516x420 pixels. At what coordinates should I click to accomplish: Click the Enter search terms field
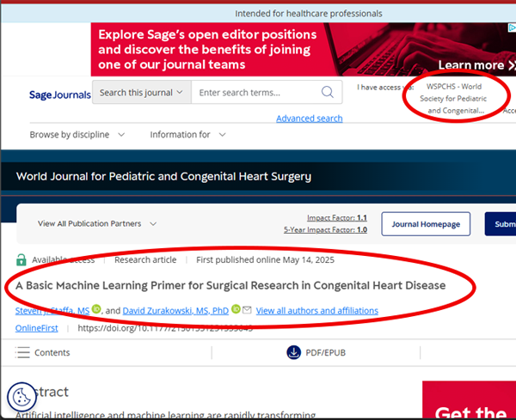pos(256,93)
